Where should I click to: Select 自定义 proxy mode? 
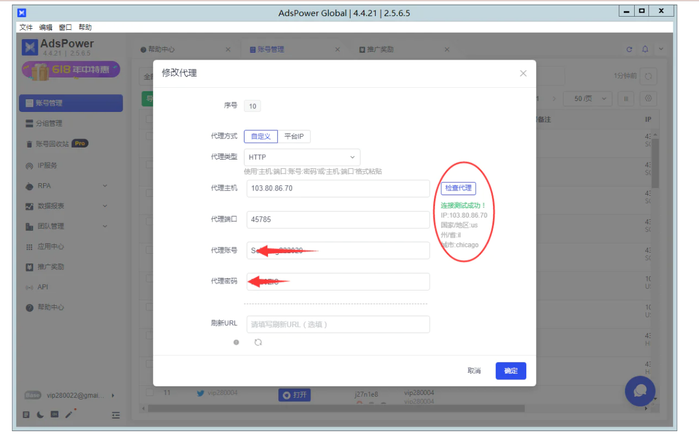pyautogui.click(x=261, y=137)
